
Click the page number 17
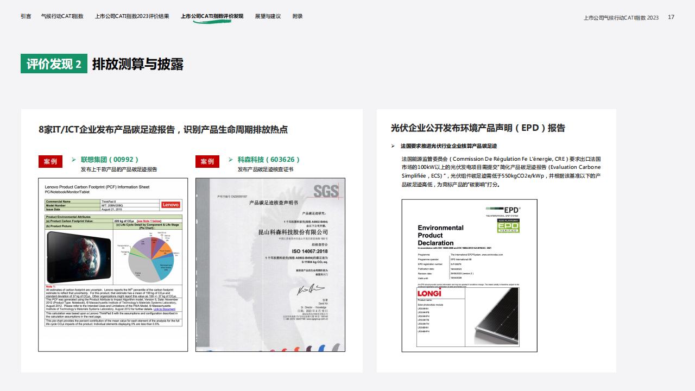tap(671, 17)
